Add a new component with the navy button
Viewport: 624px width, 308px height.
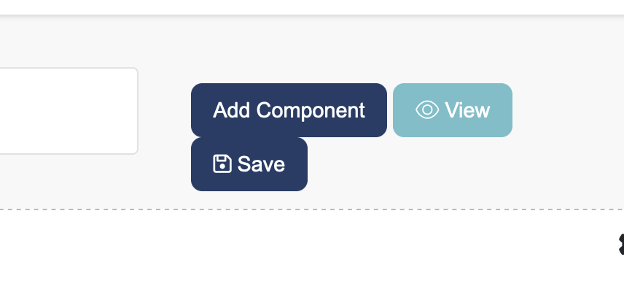click(289, 110)
